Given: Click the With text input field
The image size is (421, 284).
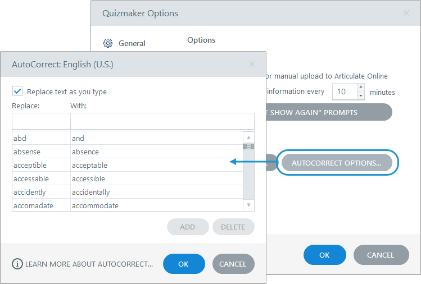Looking at the screenshot, I should pos(162,121).
